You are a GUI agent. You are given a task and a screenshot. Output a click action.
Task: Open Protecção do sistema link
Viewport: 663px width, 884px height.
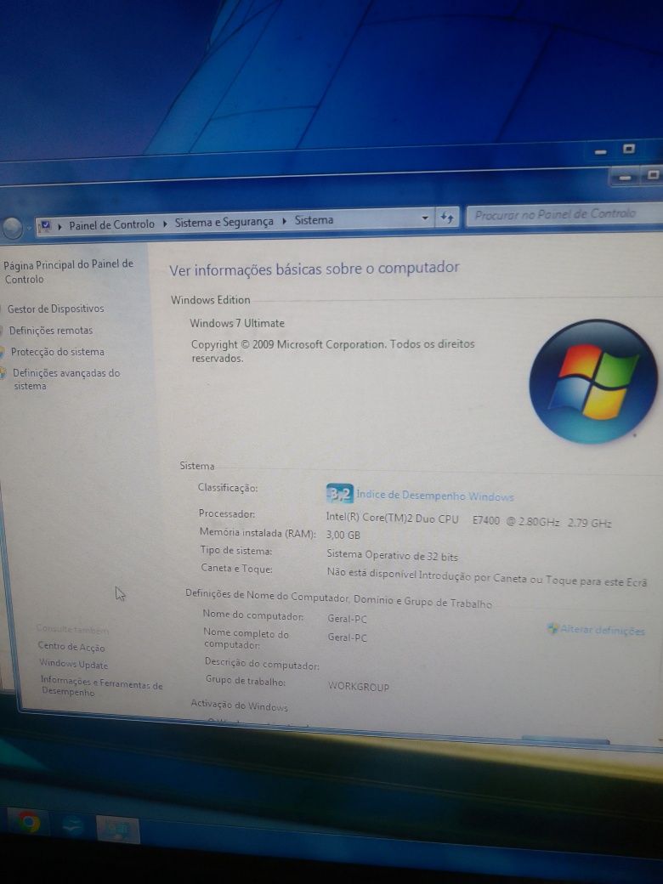[x=58, y=352]
